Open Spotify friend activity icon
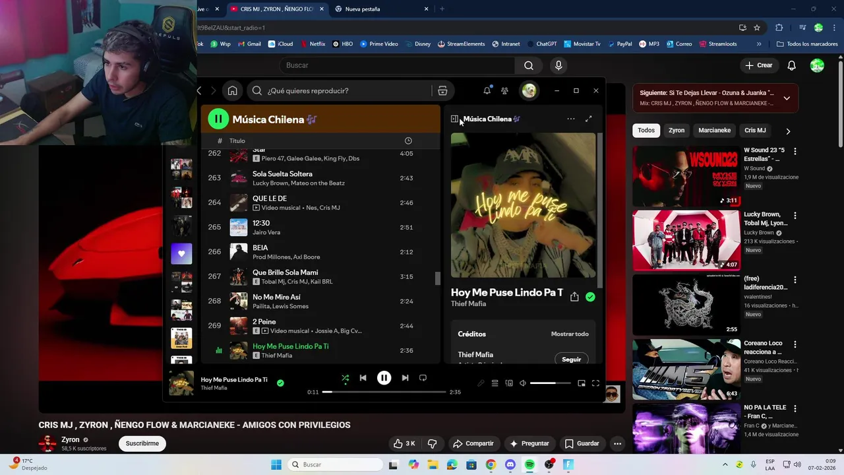 (x=504, y=91)
